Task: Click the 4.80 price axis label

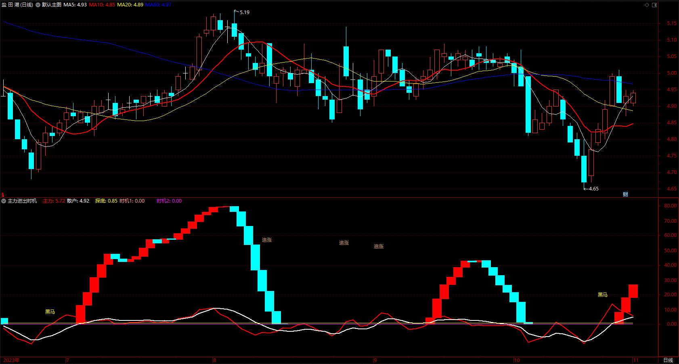Action: click(672, 139)
